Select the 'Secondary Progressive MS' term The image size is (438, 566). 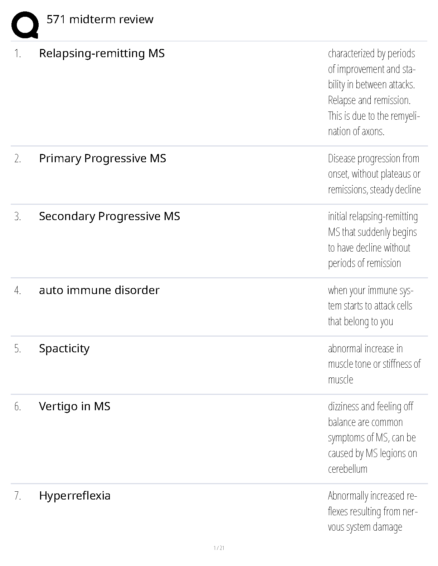point(109,216)
